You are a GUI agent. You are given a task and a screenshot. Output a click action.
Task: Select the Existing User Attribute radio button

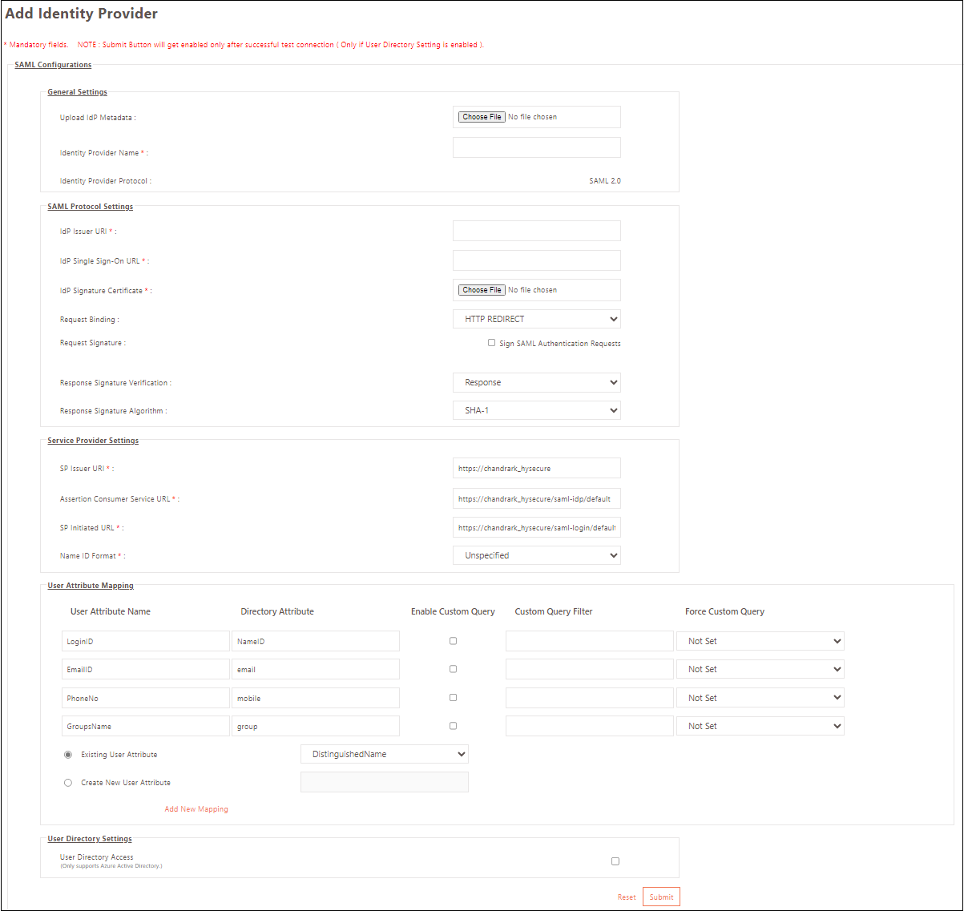pyautogui.click(x=68, y=755)
